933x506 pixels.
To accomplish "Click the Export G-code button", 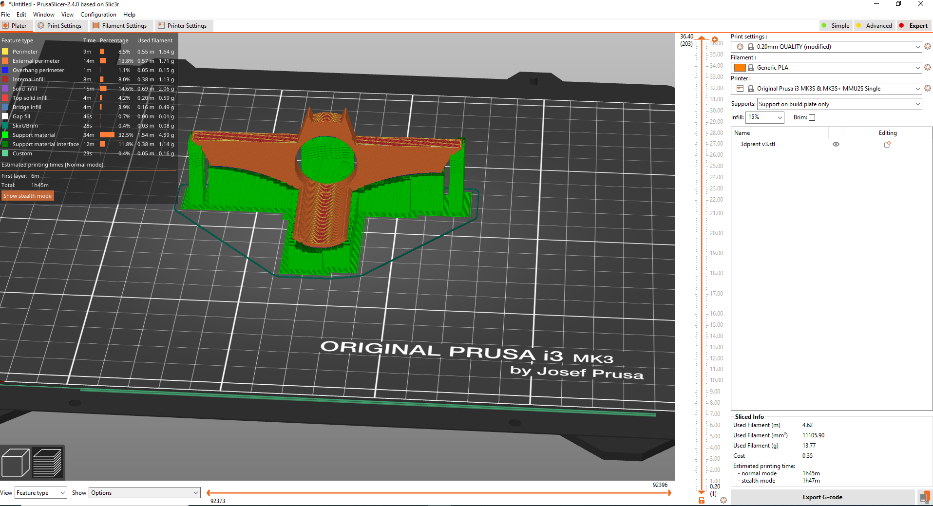I will (x=822, y=497).
